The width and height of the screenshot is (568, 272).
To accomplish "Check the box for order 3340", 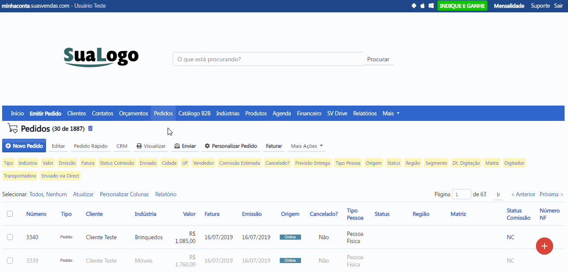I will pos(10,237).
